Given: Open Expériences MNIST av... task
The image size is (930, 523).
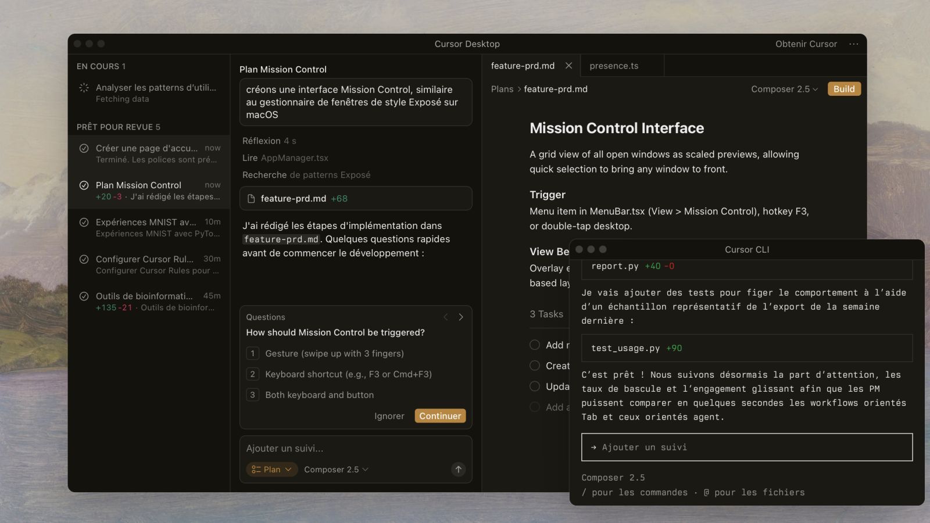Looking at the screenshot, I should tap(149, 228).
